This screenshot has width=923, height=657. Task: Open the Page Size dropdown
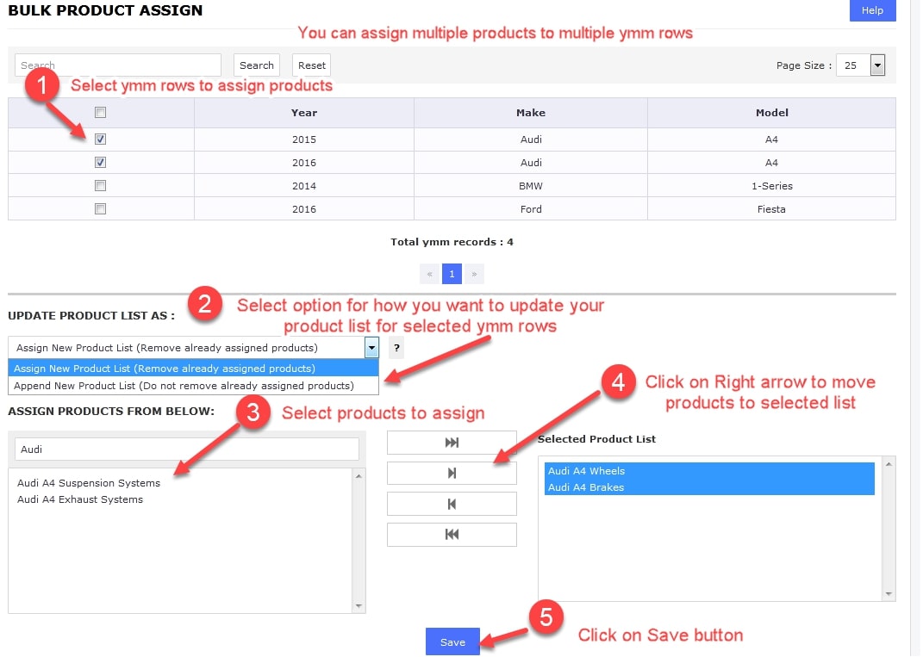click(x=877, y=65)
